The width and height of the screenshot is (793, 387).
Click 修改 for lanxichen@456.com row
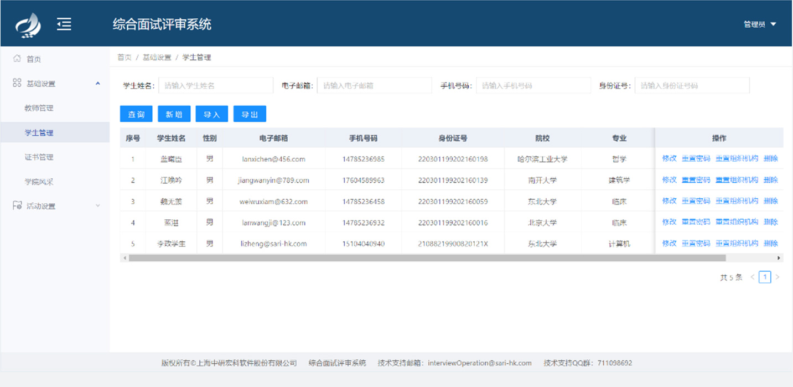pos(669,158)
